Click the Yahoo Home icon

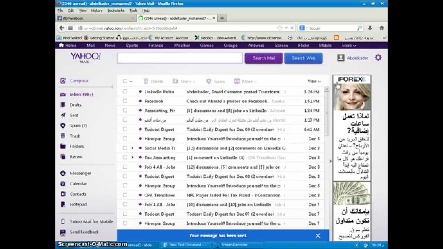(61, 45)
